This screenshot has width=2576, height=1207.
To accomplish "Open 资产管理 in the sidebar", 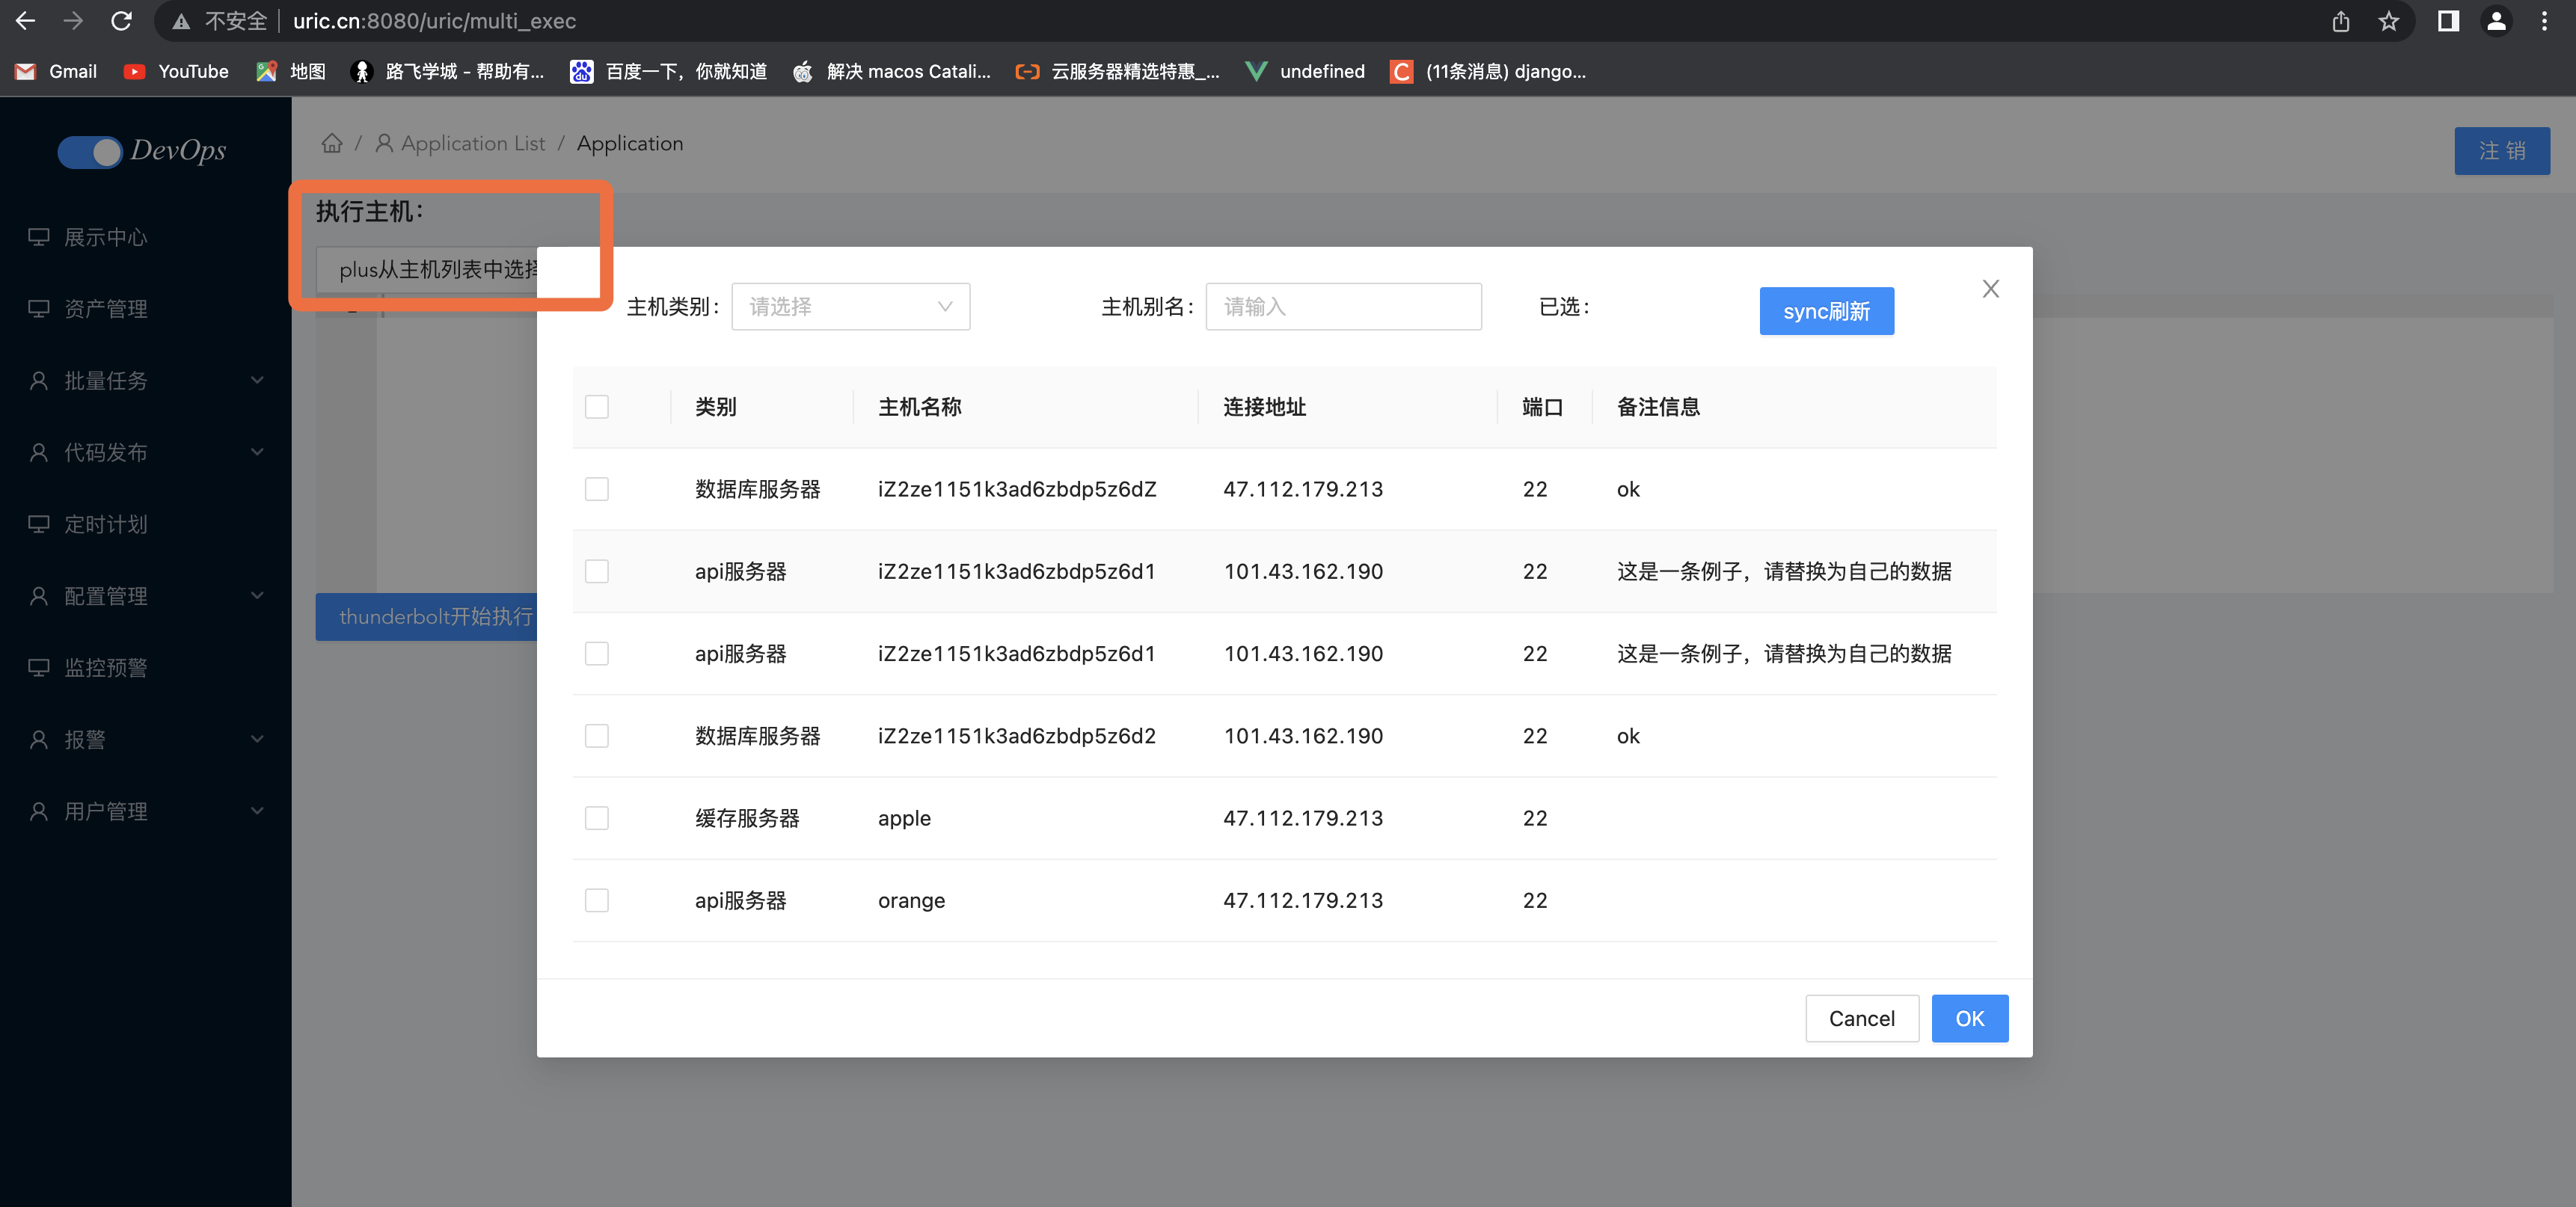I will point(105,309).
